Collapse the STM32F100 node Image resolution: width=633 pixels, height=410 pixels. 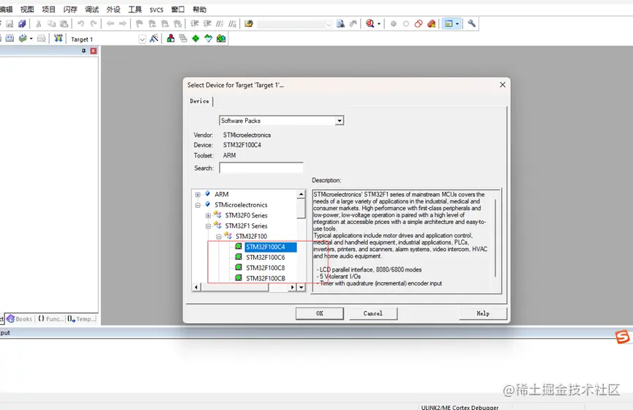pos(219,236)
